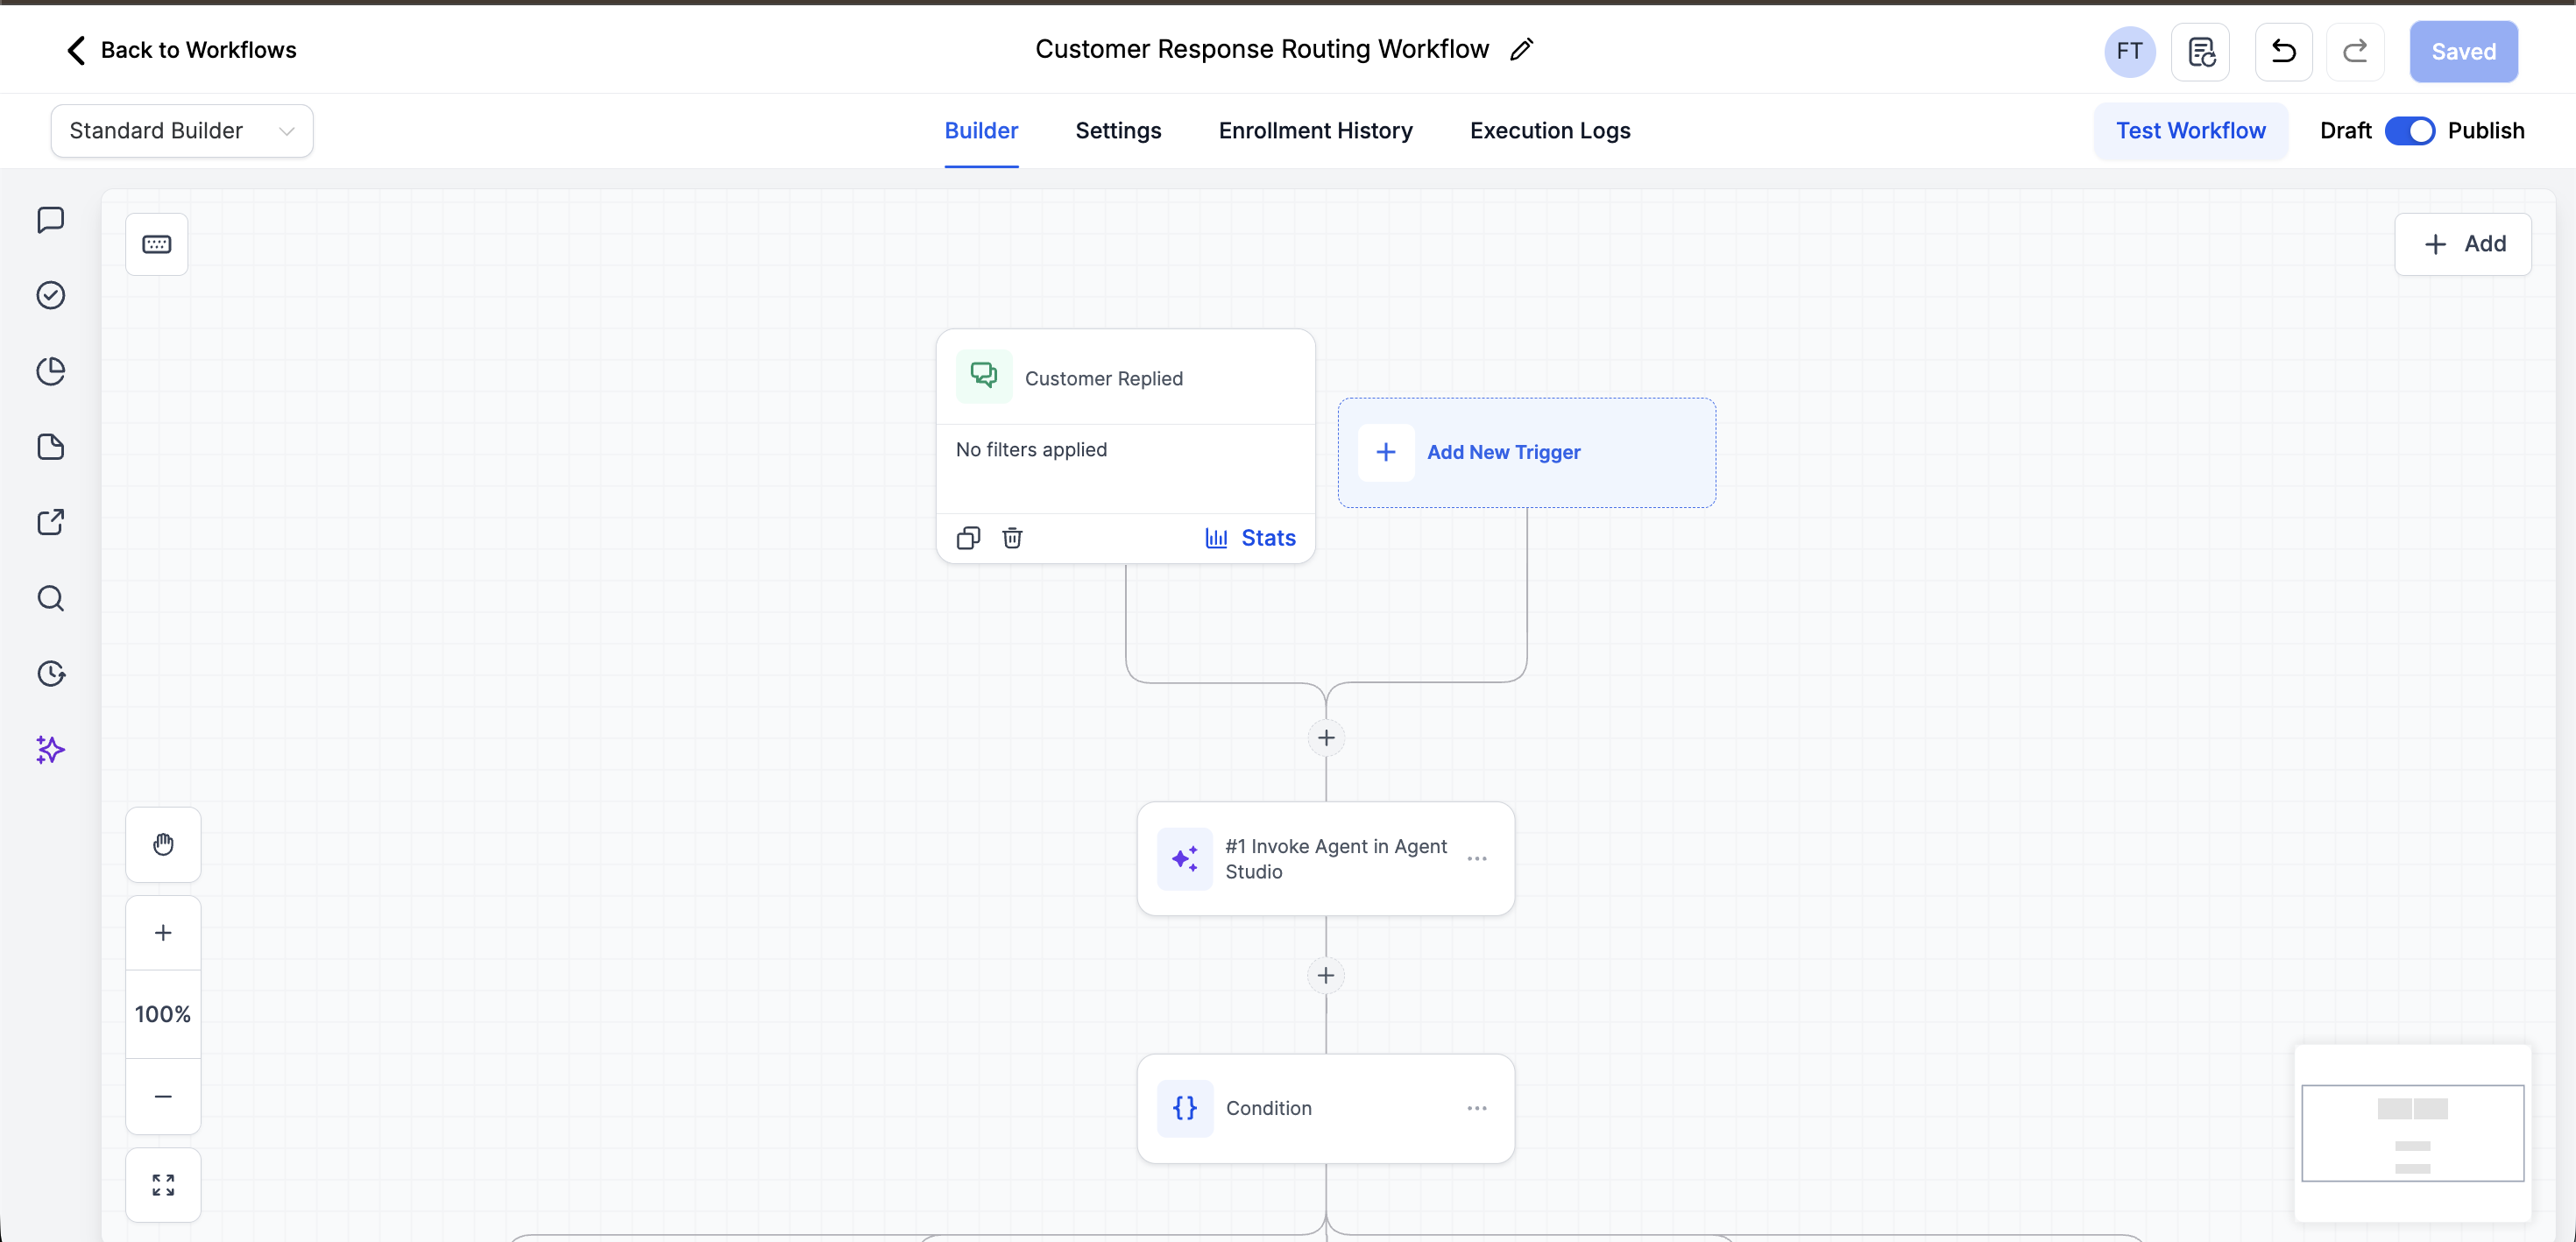Click the redo arrow button
This screenshot has width=2576, height=1242.
[2355, 51]
